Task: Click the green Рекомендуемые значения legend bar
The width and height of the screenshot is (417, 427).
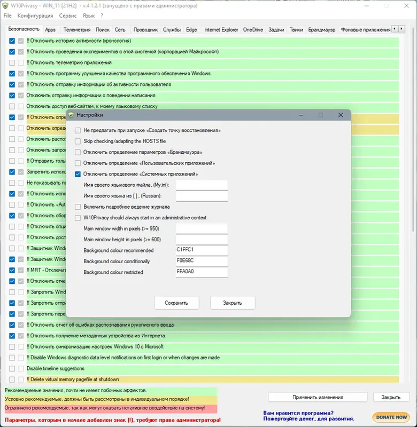Action: [x=111, y=391]
